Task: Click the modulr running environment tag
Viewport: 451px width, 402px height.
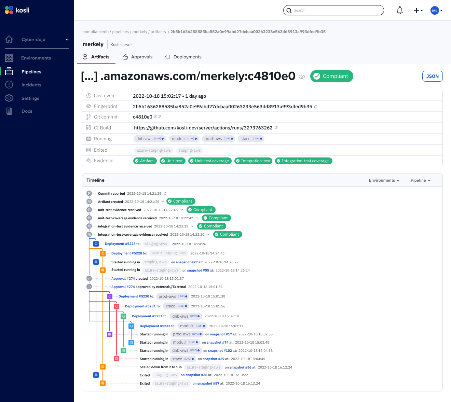Action: tap(184, 139)
